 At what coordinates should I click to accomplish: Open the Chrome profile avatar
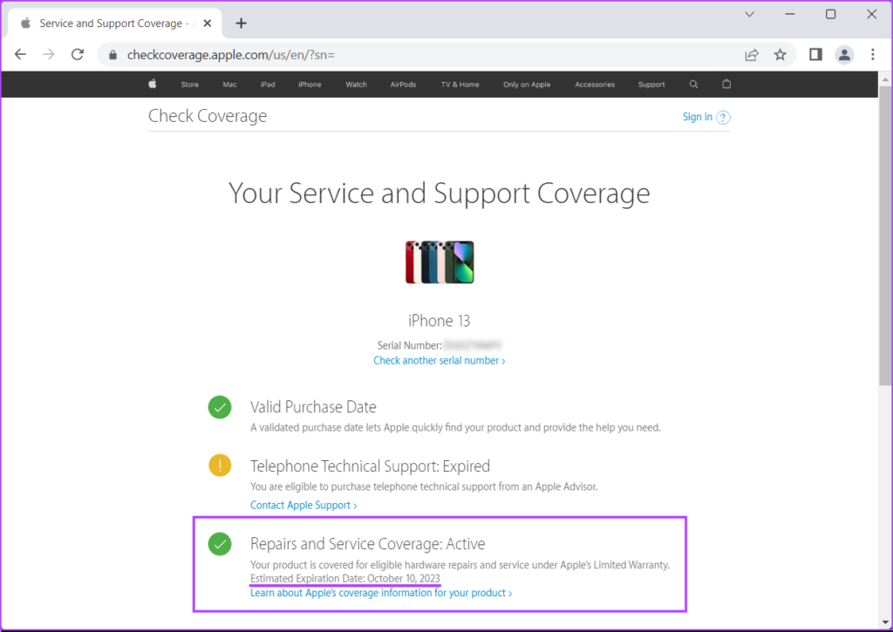pos(844,55)
